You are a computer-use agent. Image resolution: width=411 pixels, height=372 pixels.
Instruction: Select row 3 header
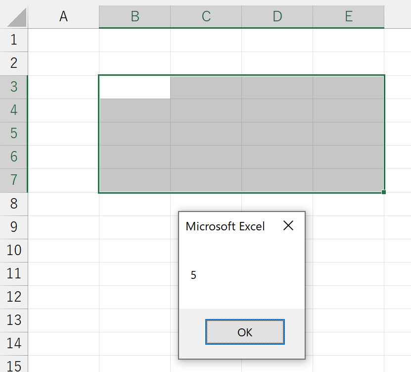14,87
